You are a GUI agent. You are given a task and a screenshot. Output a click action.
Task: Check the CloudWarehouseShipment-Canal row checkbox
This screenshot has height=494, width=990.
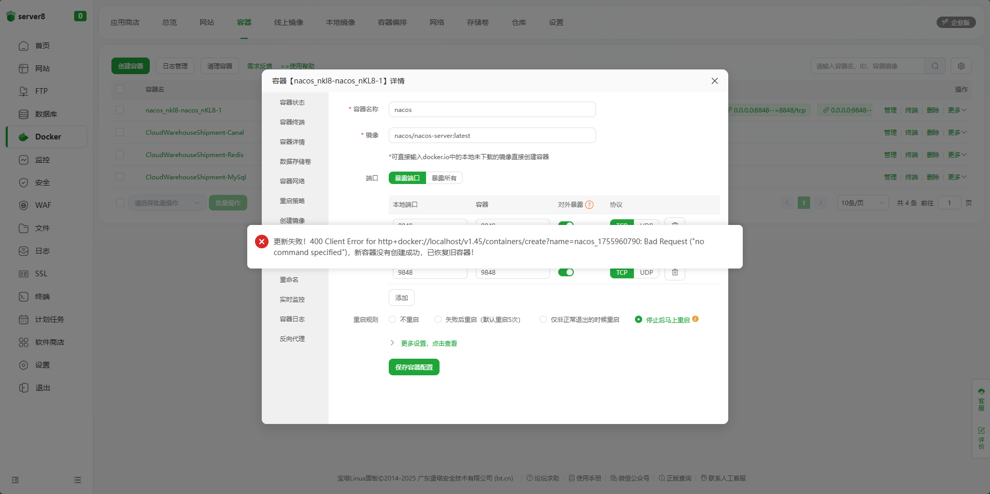pyautogui.click(x=120, y=132)
